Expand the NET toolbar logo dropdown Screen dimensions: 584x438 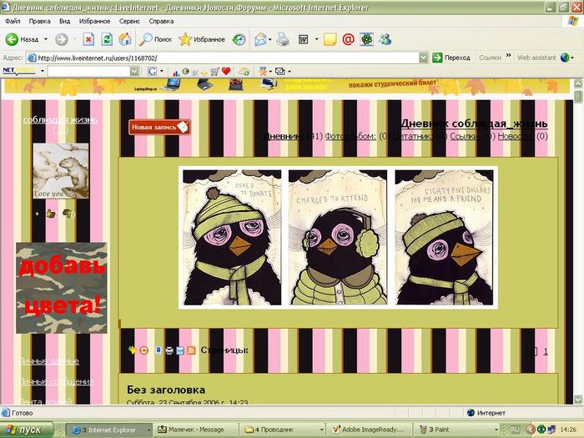(43, 71)
